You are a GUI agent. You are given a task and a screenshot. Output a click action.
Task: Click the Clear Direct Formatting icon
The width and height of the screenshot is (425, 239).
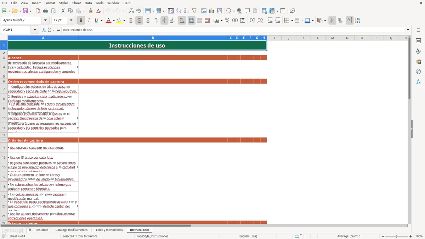coord(99,11)
